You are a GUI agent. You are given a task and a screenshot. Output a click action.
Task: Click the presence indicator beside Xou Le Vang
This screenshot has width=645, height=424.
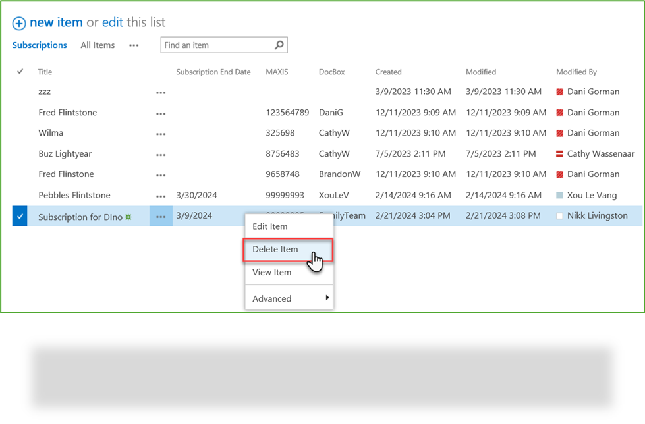pos(559,195)
